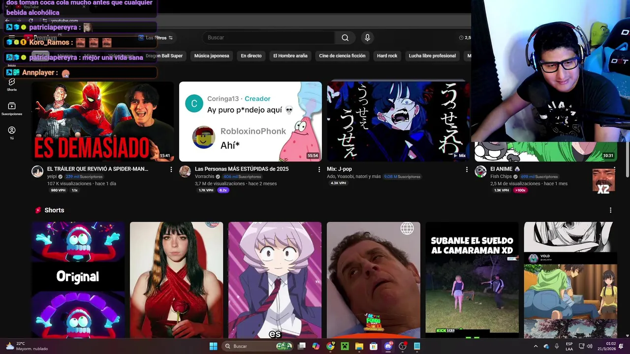The width and height of the screenshot is (630, 354).
Task: Open Task View from the taskbar
Action: (302, 346)
